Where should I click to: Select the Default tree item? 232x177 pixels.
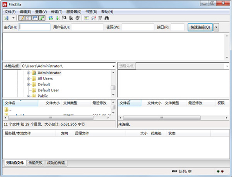(x=44, y=85)
